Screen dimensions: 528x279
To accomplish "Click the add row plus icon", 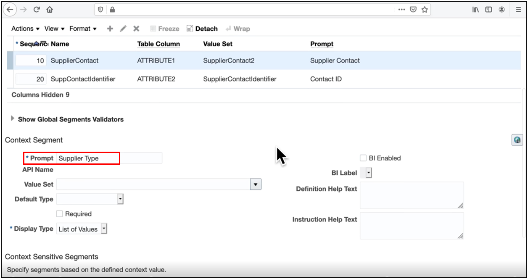I will [110, 29].
